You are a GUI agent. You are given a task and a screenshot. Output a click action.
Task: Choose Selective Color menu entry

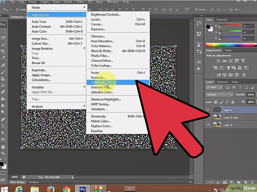point(118,92)
